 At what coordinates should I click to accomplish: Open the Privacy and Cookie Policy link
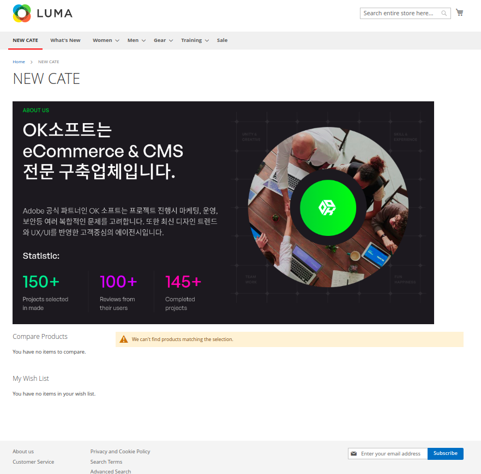120,451
